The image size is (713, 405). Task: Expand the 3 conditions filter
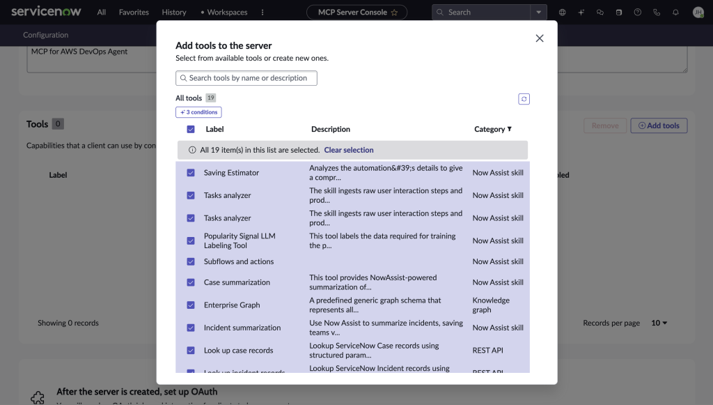198,112
